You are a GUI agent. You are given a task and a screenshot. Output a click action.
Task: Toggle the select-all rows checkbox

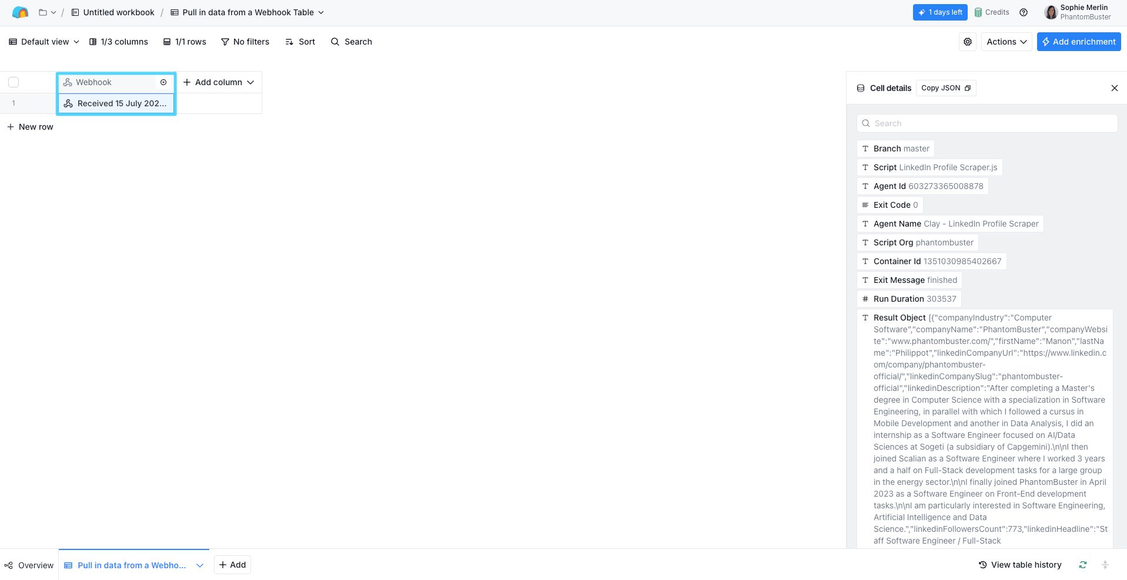click(14, 82)
